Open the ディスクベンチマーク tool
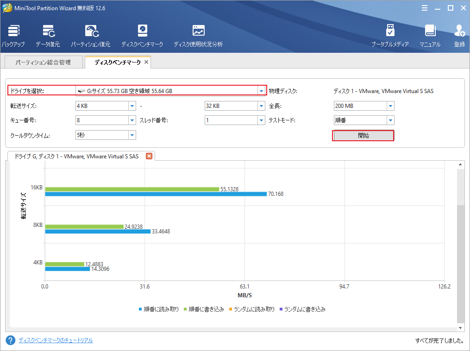 coord(142,35)
